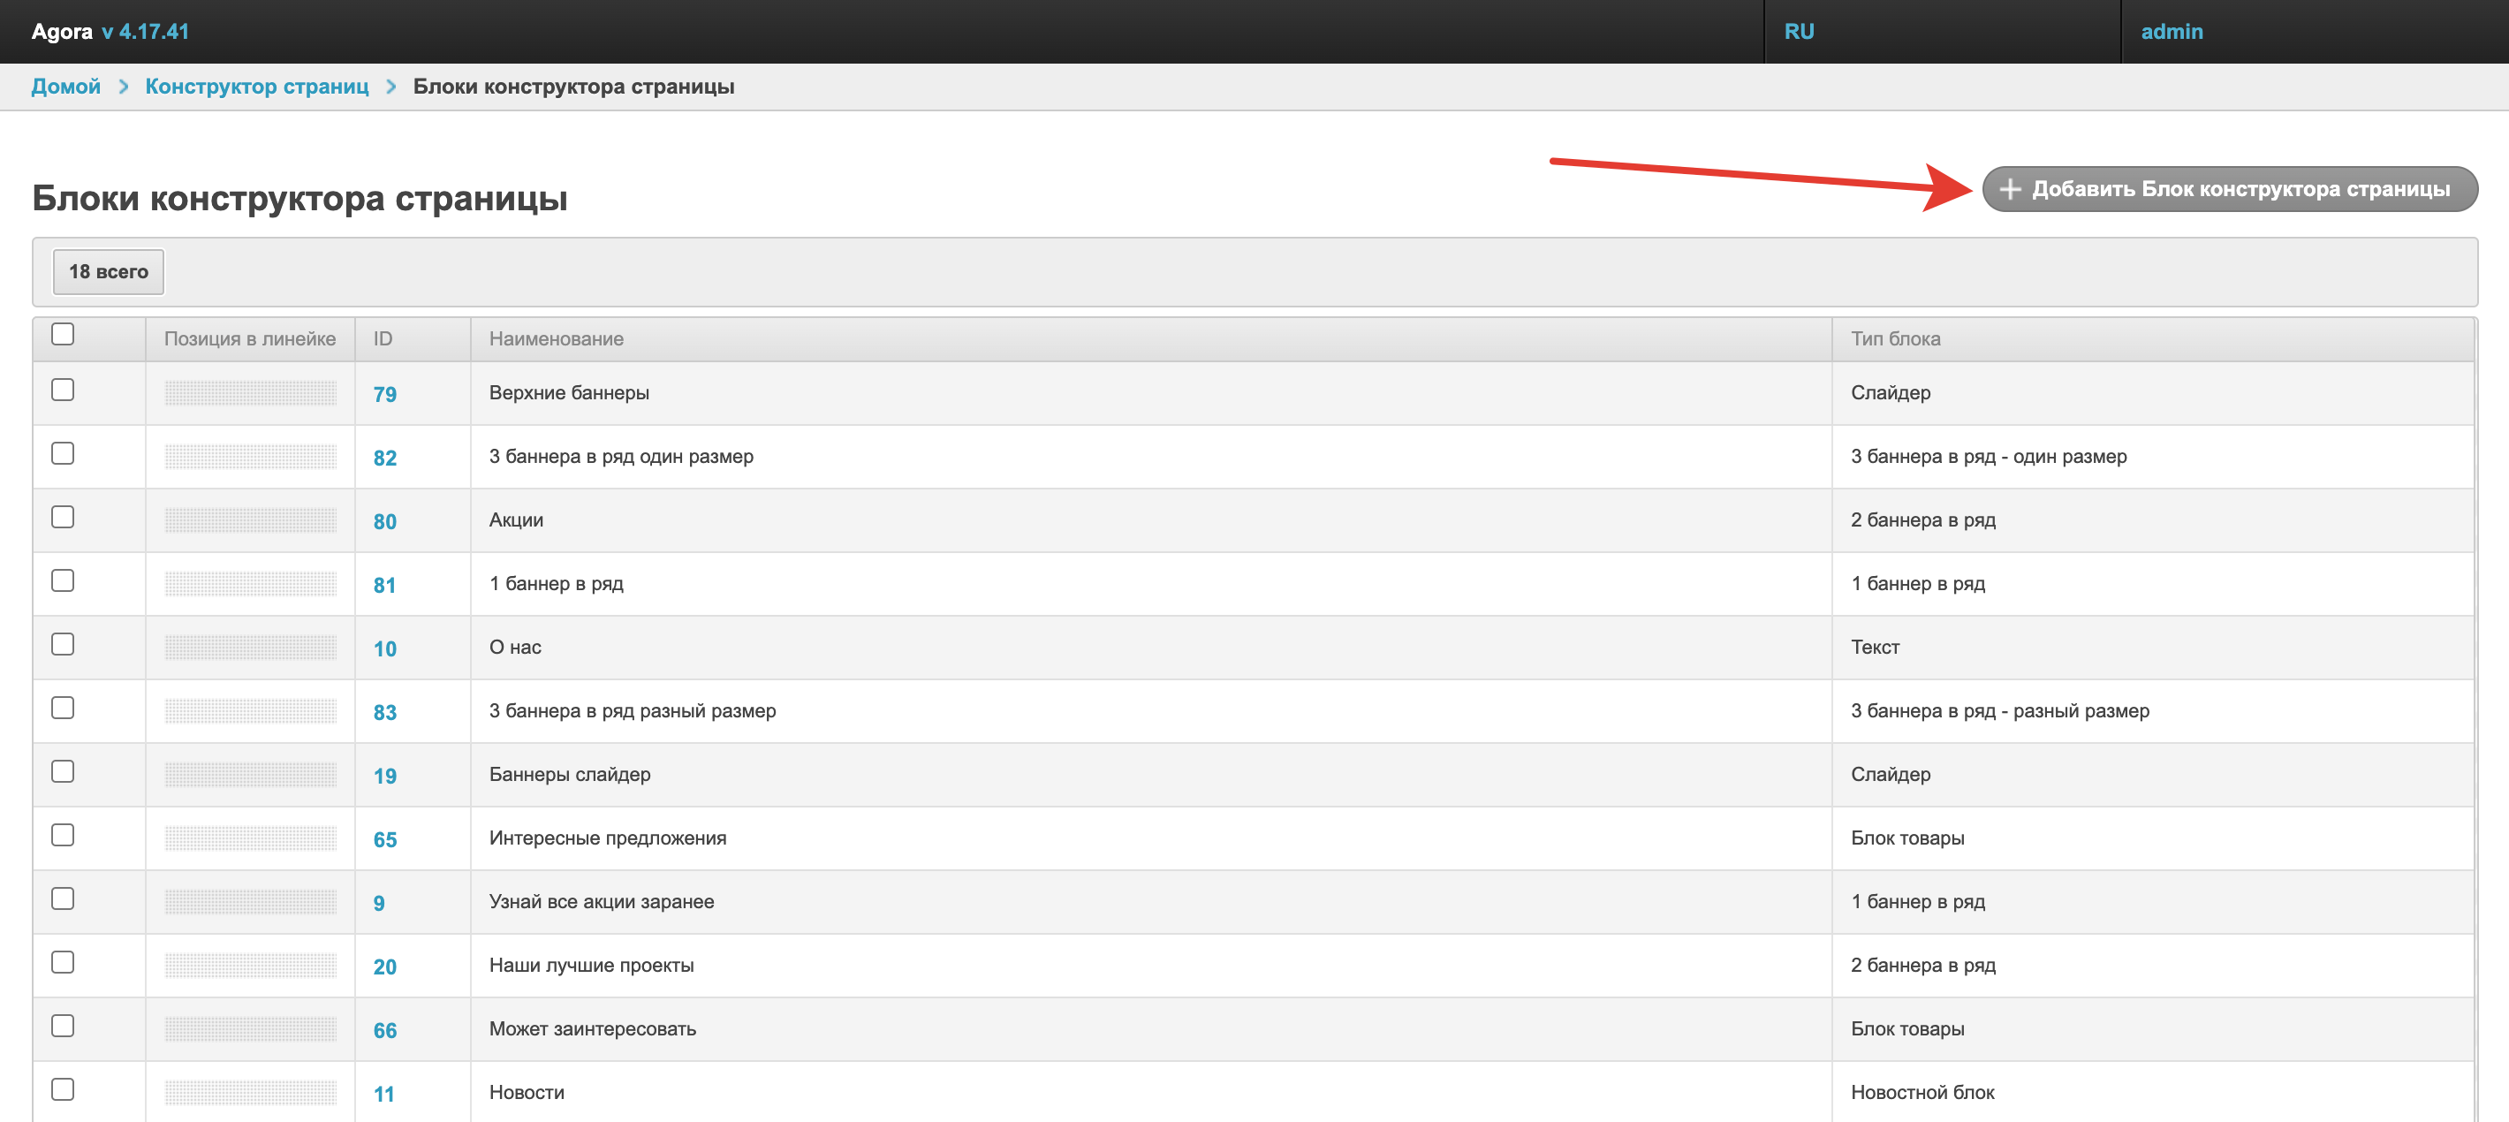The width and height of the screenshot is (2509, 1122).
Task: Click breadcrumb chevron after Домой
Action: point(124,87)
